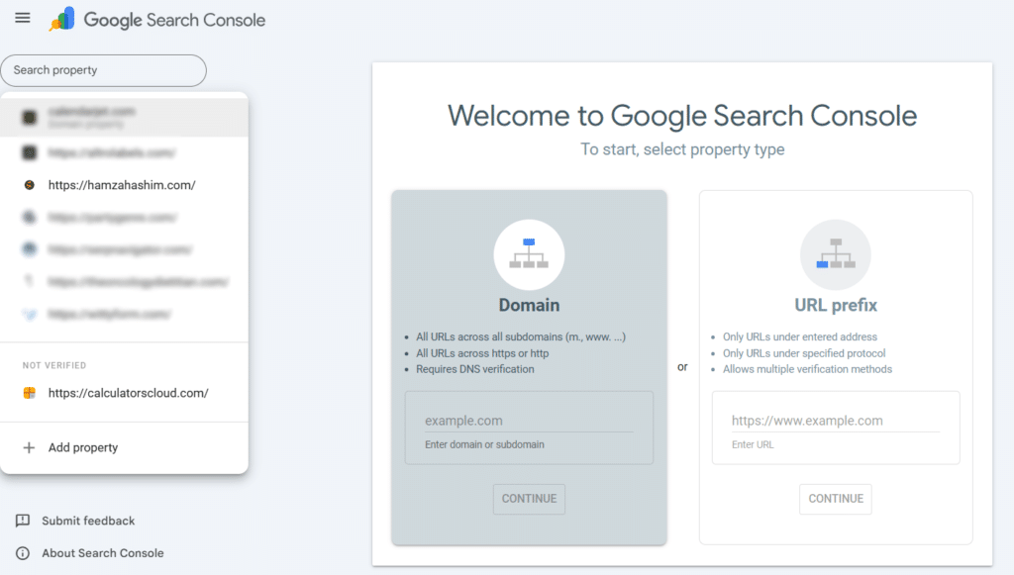Click 'Only URLs under specified protocol' text
The height and width of the screenshot is (575, 1014).
804,353
